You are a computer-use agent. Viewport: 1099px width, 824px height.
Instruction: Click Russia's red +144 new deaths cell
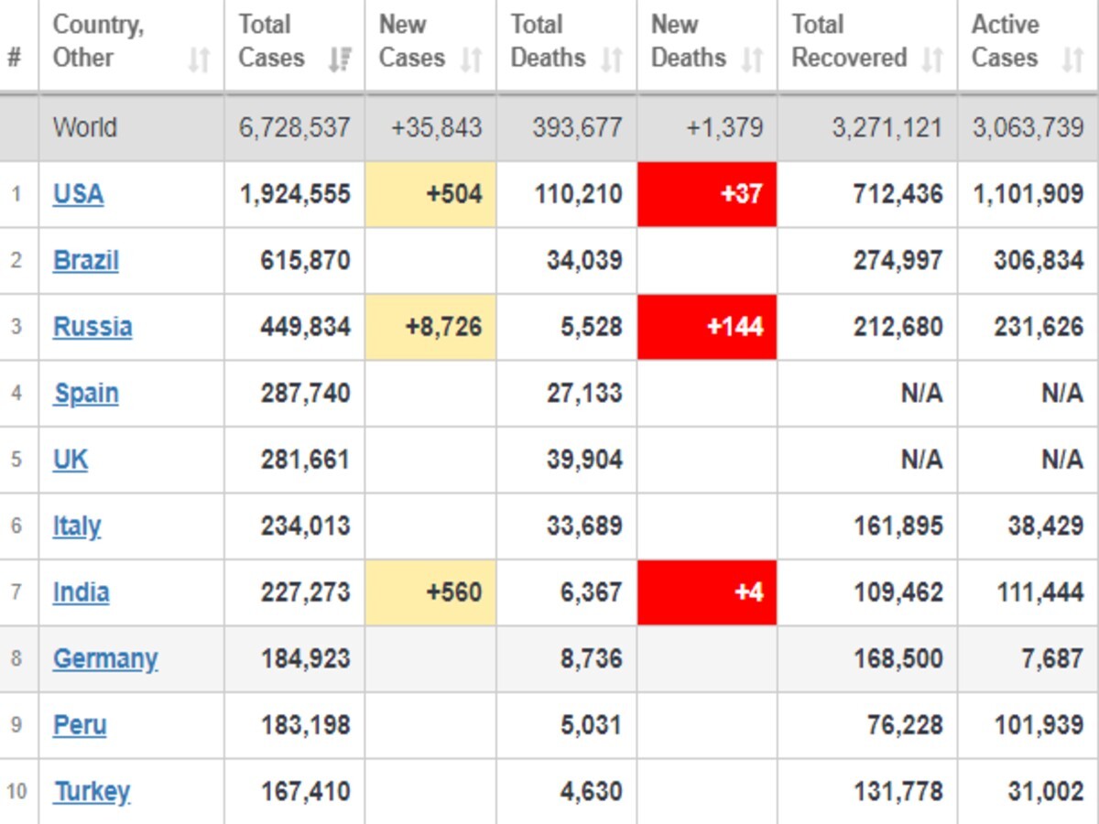[x=707, y=327]
